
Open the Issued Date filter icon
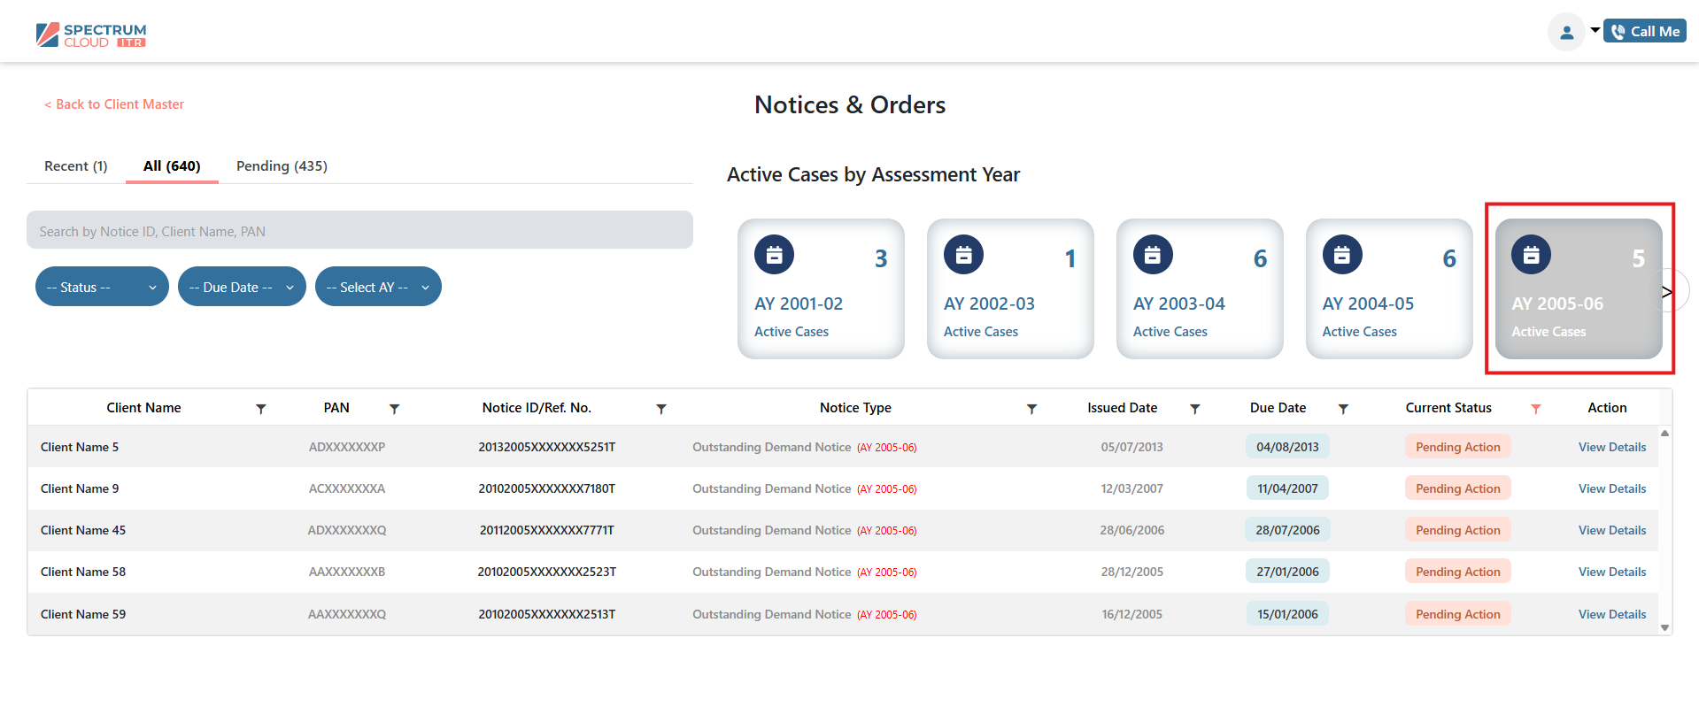[x=1194, y=409]
